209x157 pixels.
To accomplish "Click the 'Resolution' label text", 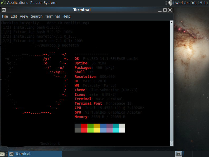I will click(85, 77).
